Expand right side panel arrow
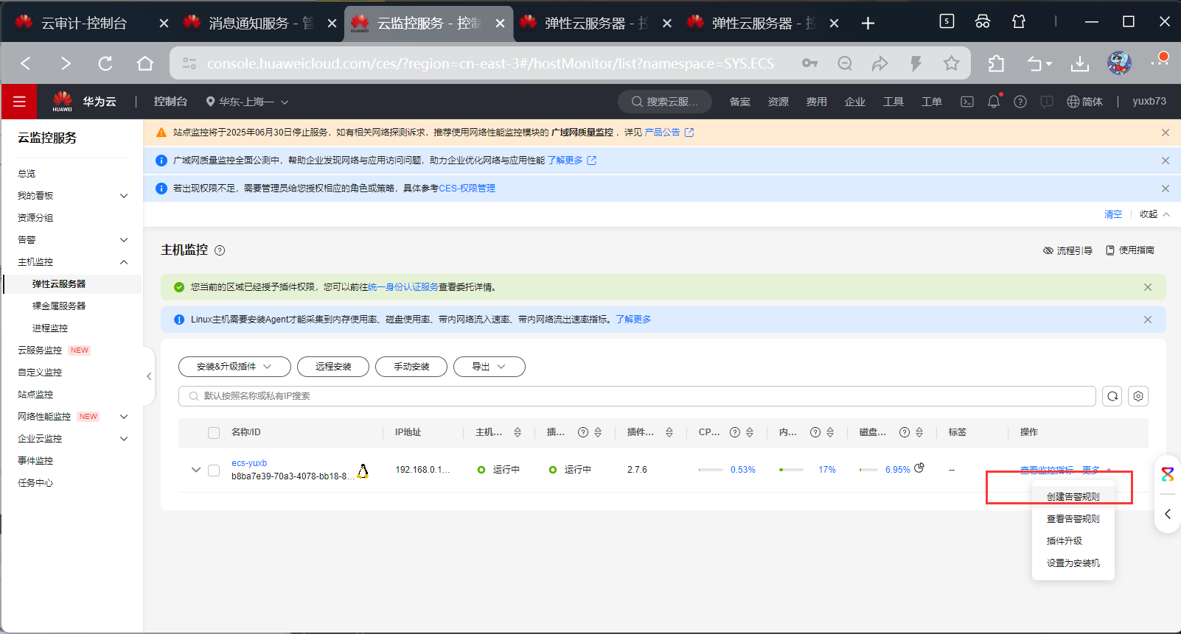 tap(1168, 514)
